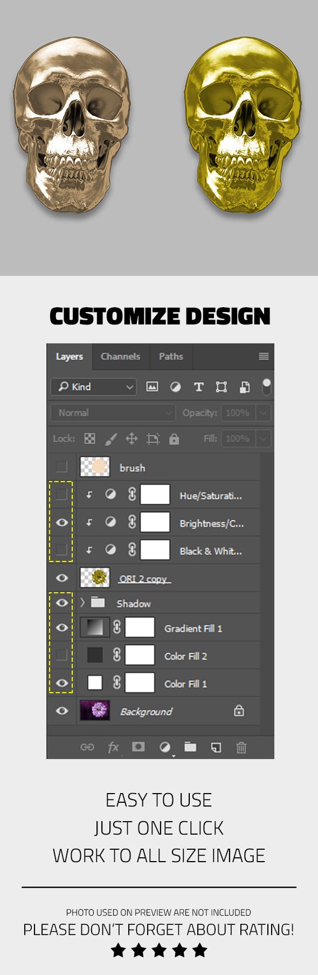Screen dimensions: 318x975
Task: Open the Kind filter dropdown
Action: point(94,387)
